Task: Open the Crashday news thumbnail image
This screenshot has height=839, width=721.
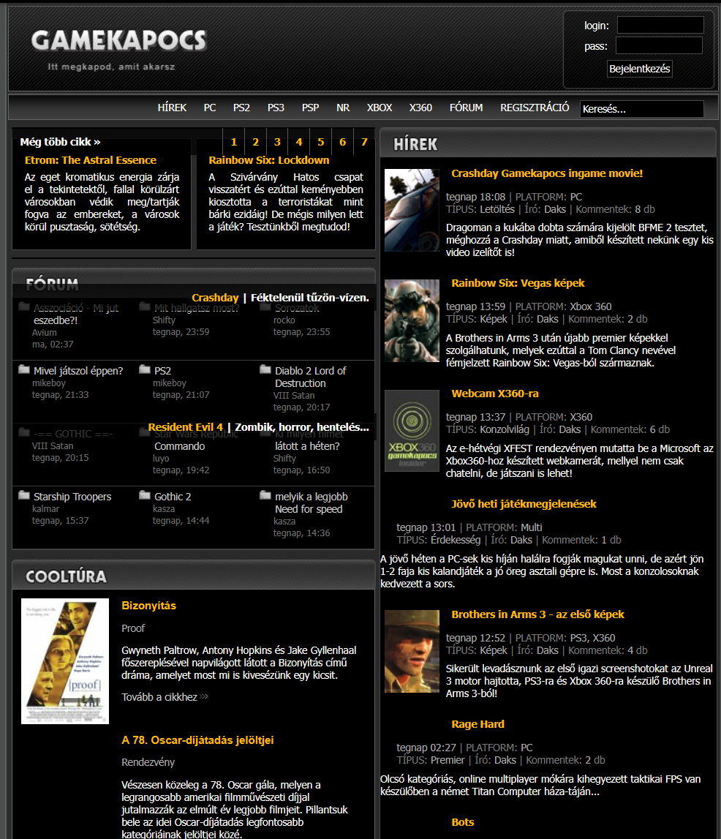Action: [412, 210]
